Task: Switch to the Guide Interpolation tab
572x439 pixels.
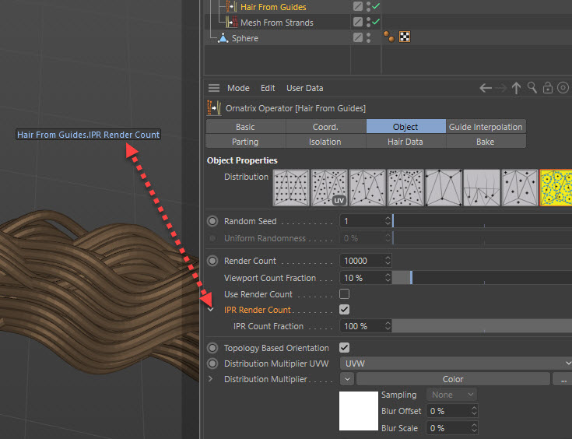Action: point(486,127)
